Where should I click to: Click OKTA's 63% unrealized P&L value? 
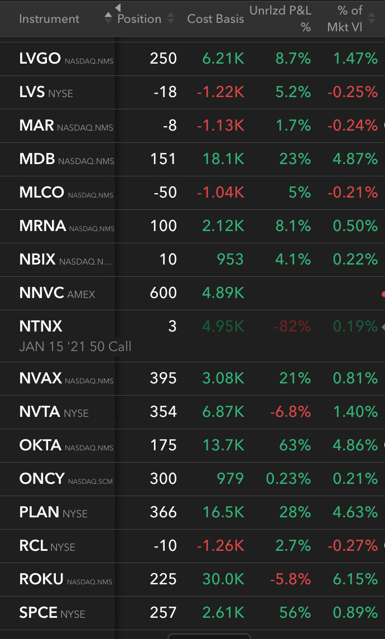(295, 445)
